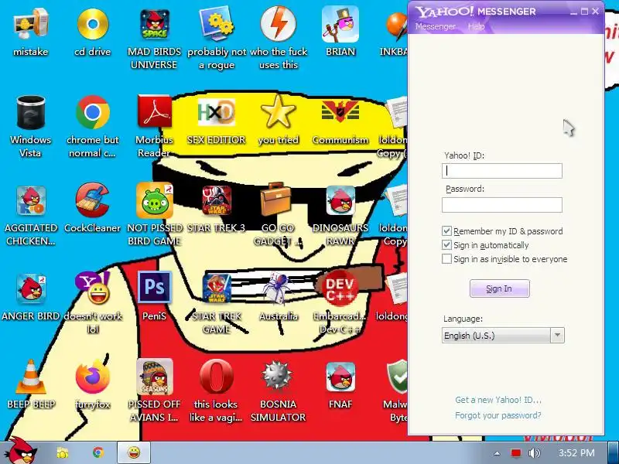Open the BEEP BEEP VLC cone icon
This screenshot has width=619, height=464.
[31, 377]
